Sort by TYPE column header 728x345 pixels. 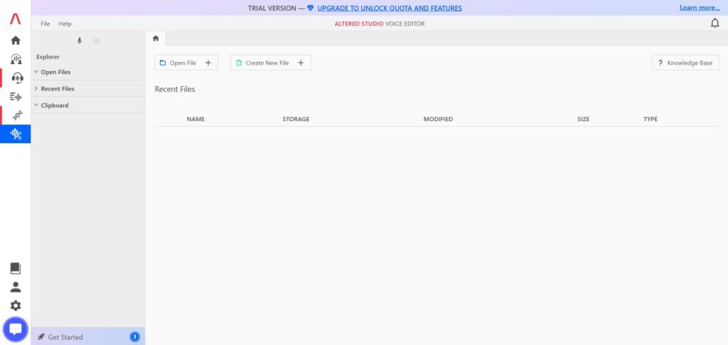(650, 119)
